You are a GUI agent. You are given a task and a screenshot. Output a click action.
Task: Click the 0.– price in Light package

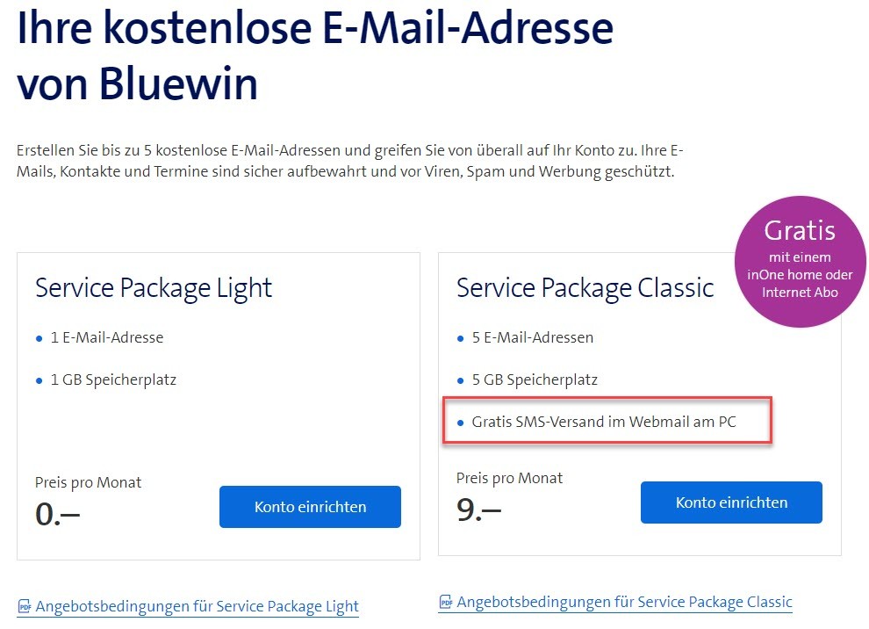click(x=57, y=515)
